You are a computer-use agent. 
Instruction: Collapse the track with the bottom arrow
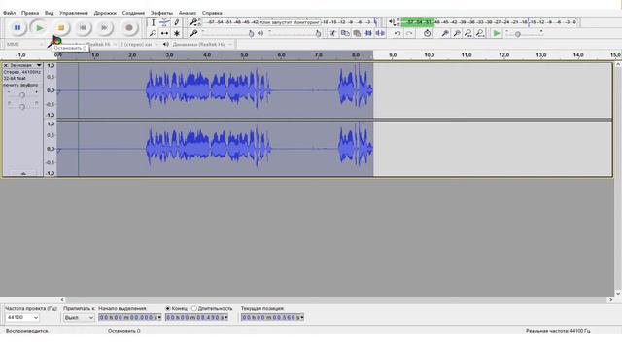23,174
